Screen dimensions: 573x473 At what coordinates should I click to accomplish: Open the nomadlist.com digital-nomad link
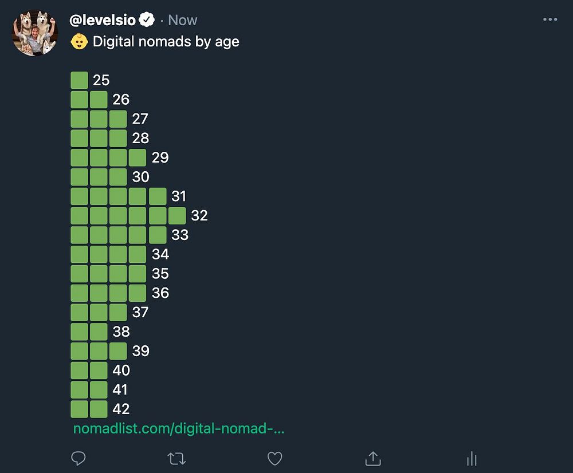(179, 428)
